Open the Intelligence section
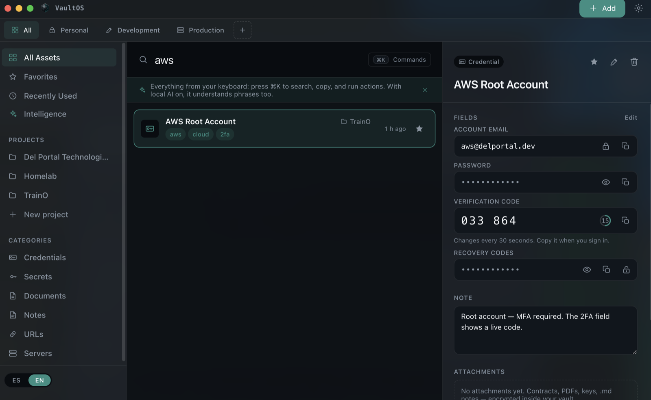Viewport: 651px width, 400px height. (59, 114)
